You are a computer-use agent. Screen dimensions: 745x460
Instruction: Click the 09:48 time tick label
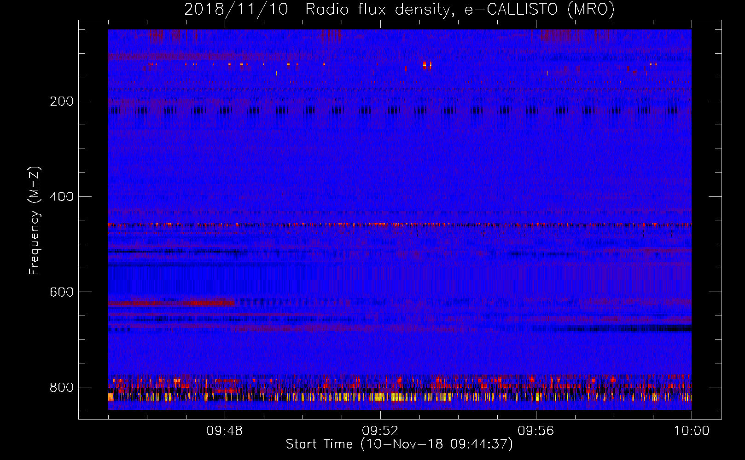tap(225, 431)
